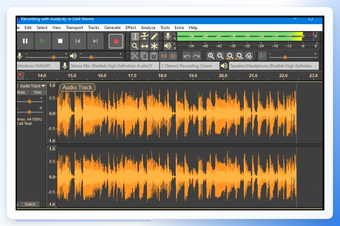Open the Generate menu
The image size is (340, 226).
pos(112,28)
